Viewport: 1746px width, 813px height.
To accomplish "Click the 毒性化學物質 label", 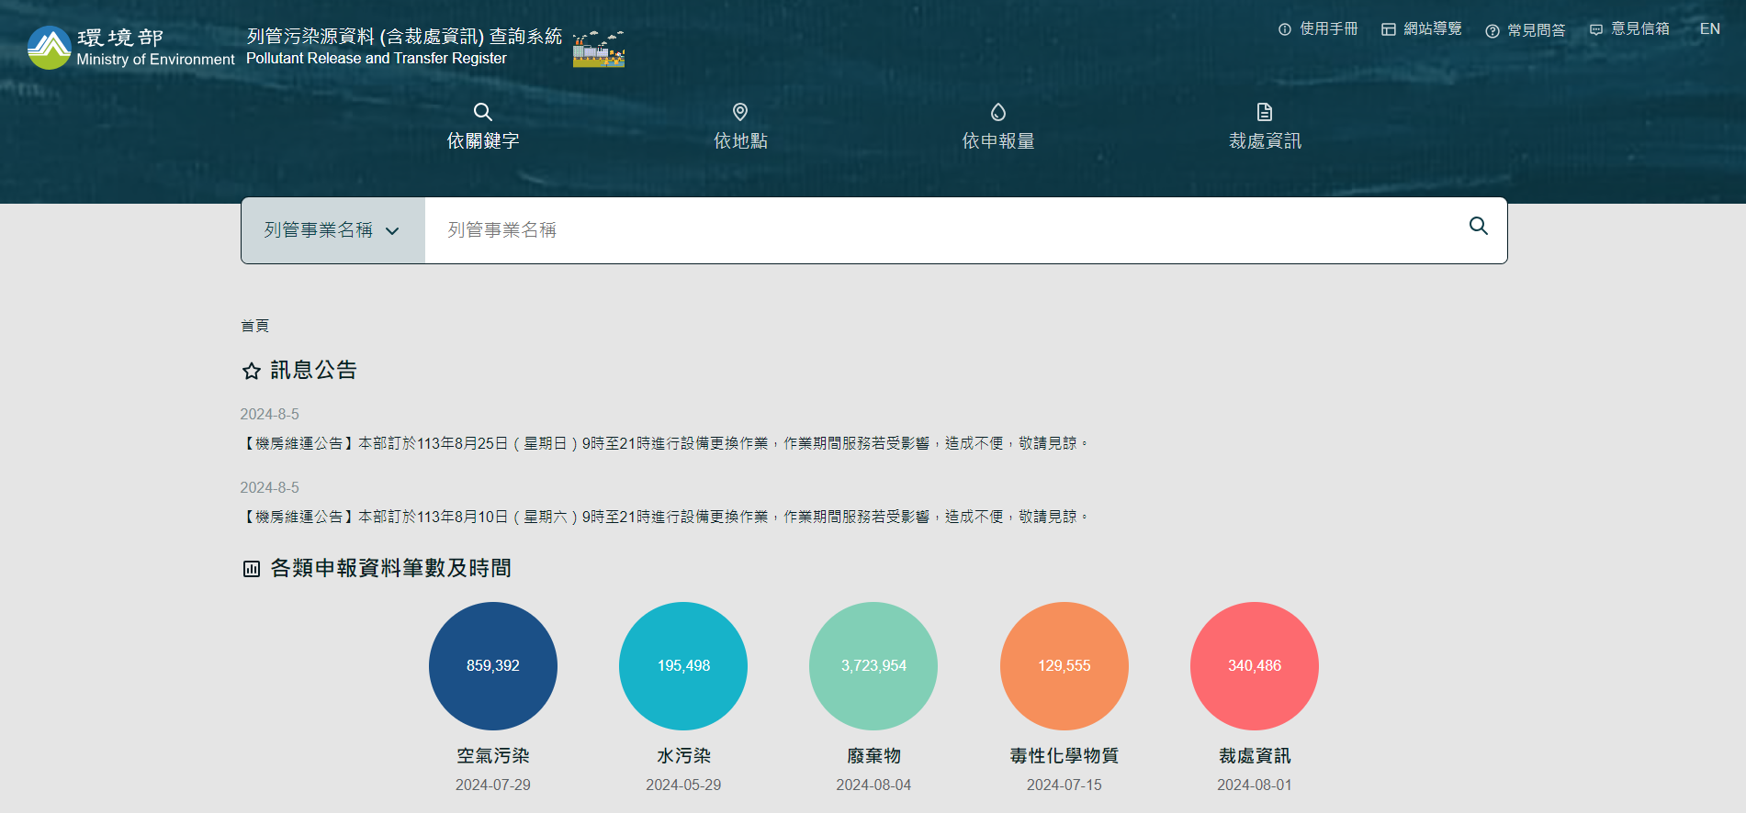I will 1064,756.
